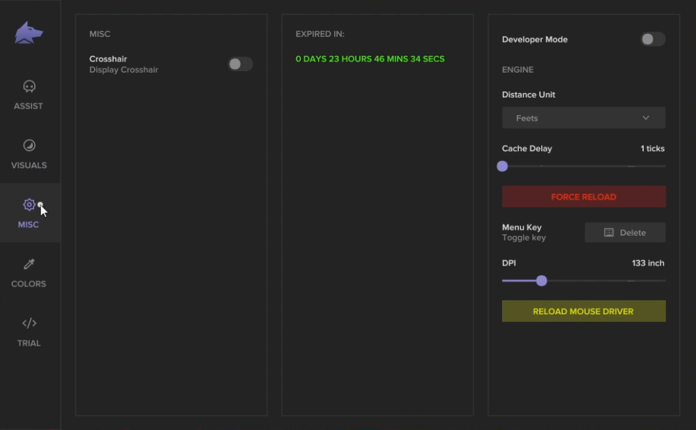
Task: Open the Assist skull icon
Action: [29, 86]
